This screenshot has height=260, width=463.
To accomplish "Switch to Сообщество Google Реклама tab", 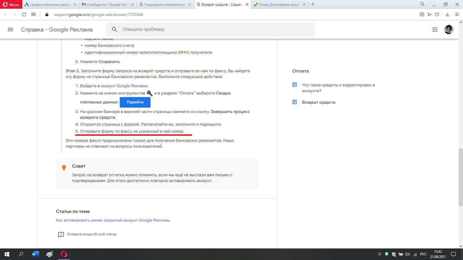I will [x=105, y=5].
